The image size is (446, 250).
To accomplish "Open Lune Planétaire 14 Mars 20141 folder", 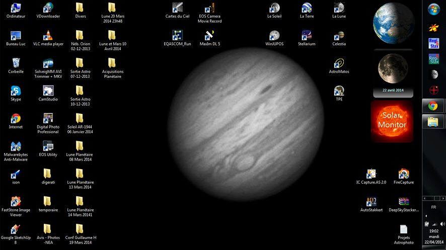I will point(80,207).
